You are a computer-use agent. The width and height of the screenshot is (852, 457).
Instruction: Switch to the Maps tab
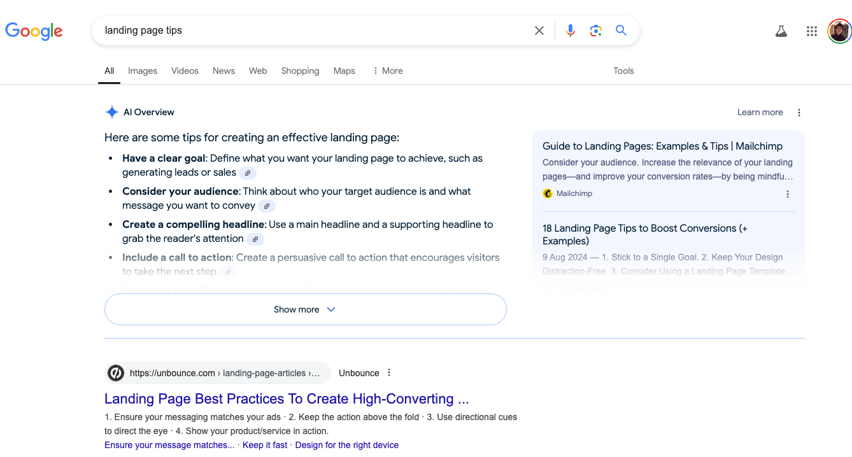(x=344, y=71)
